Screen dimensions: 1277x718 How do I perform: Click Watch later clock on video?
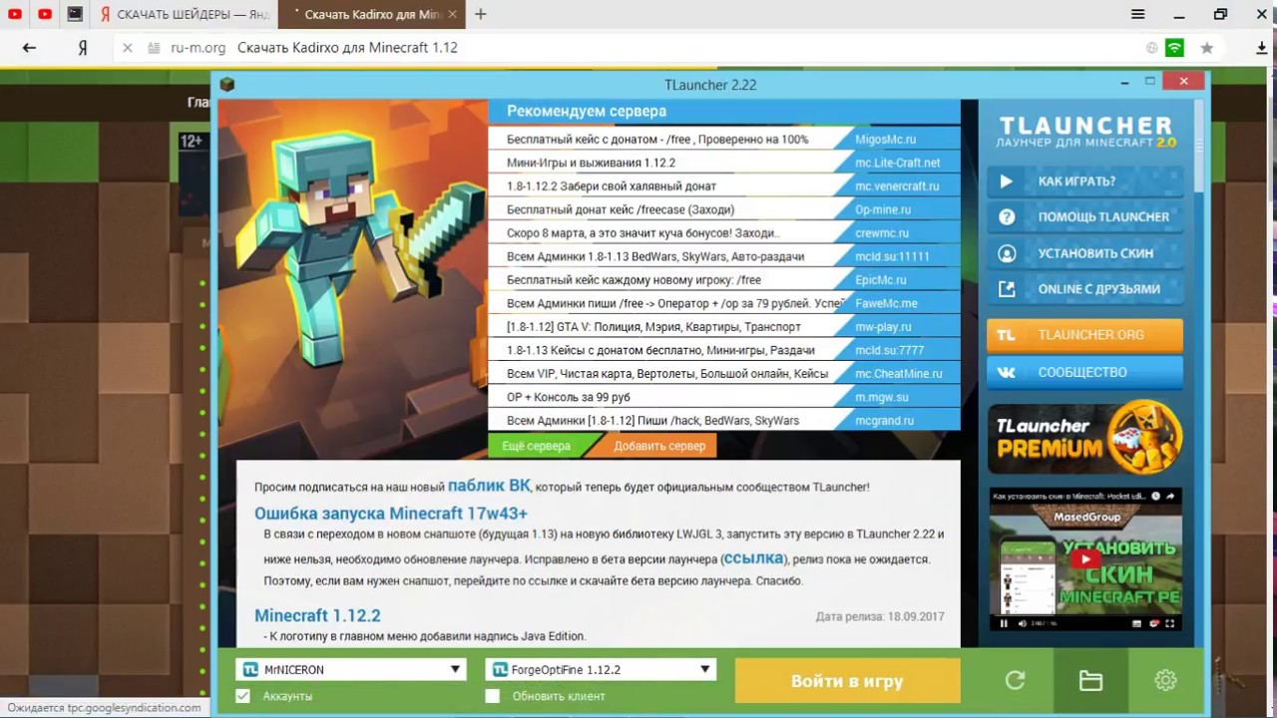point(1156,496)
